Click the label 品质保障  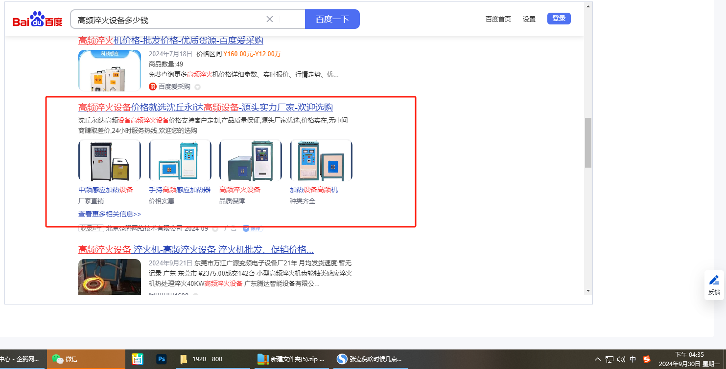click(x=232, y=201)
